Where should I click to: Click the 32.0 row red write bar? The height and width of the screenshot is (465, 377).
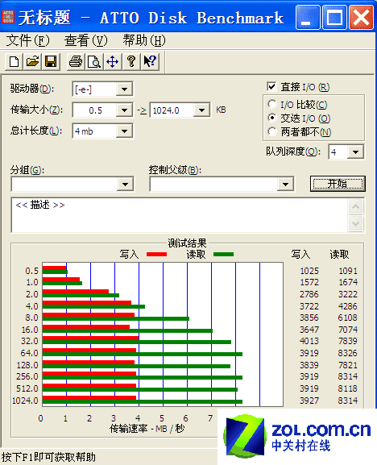tap(90, 338)
